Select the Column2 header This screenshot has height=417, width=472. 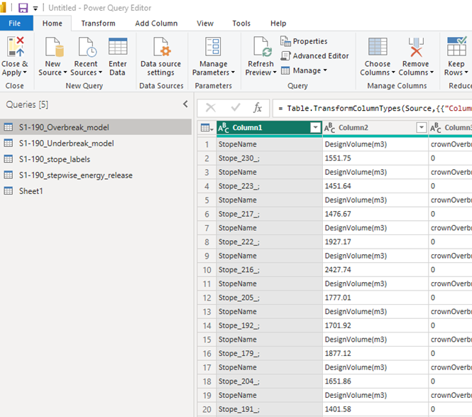375,128
